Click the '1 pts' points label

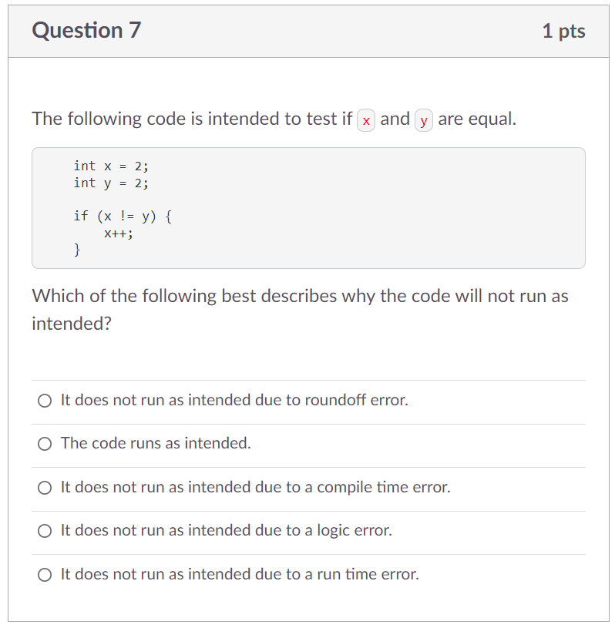tap(563, 32)
